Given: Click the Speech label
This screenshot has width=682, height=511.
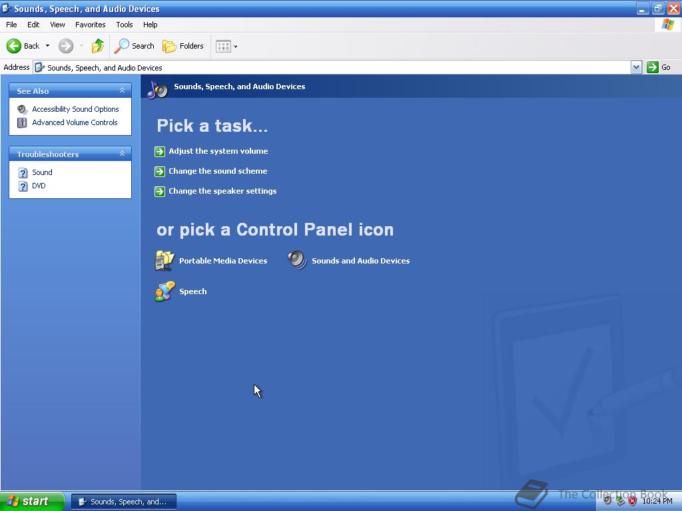Looking at the screenshot, I should pos(193,291).
